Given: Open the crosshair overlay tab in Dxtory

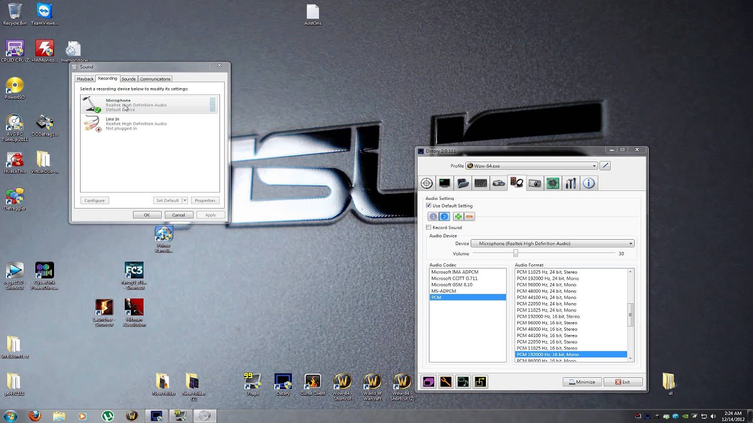Looking at the screenshot, I should 427,183.
